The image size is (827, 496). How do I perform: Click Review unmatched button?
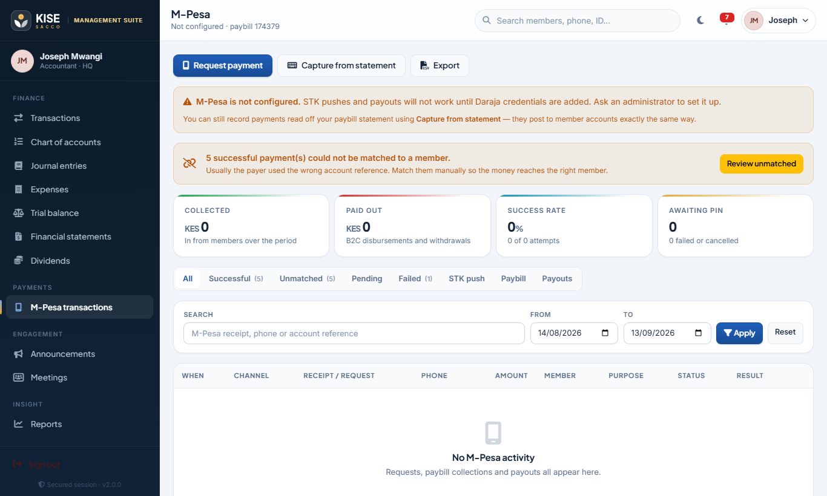tap(762, 164)
